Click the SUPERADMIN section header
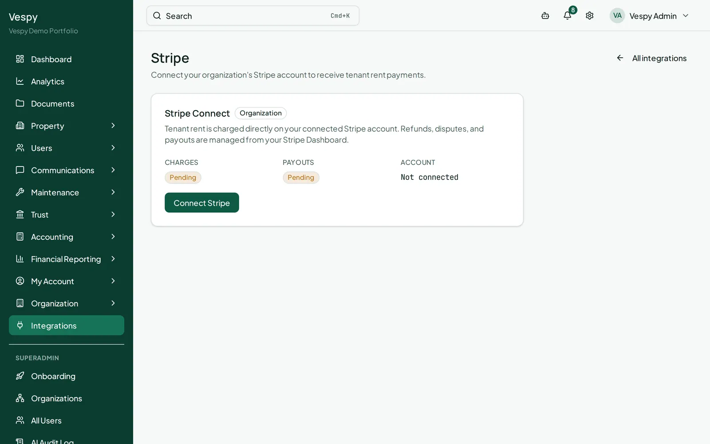 [x=37, y=358]
